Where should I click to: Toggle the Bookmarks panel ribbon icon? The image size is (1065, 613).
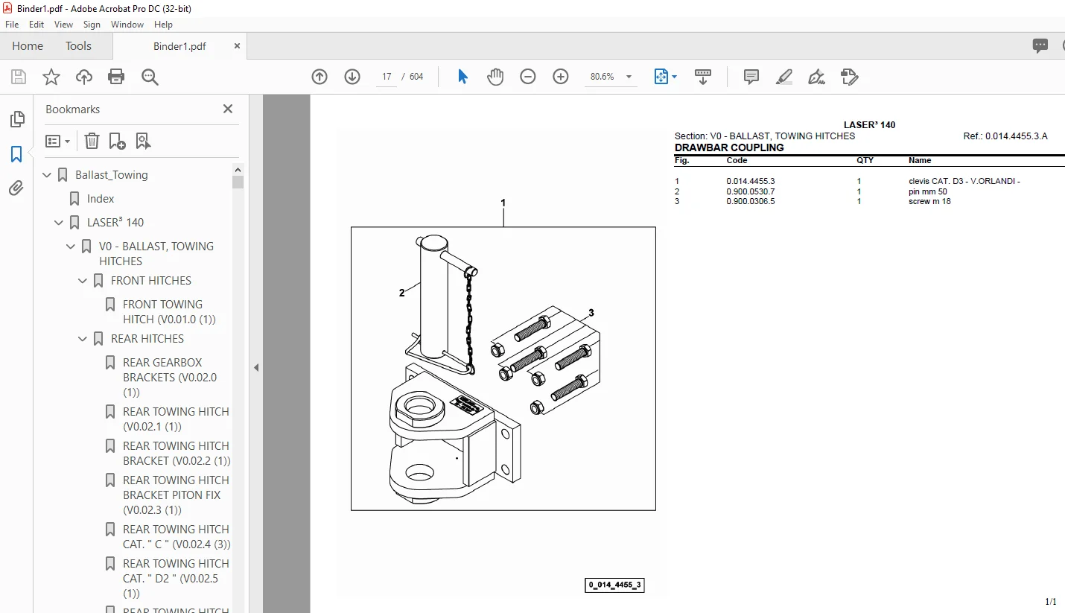pos(16,154)
